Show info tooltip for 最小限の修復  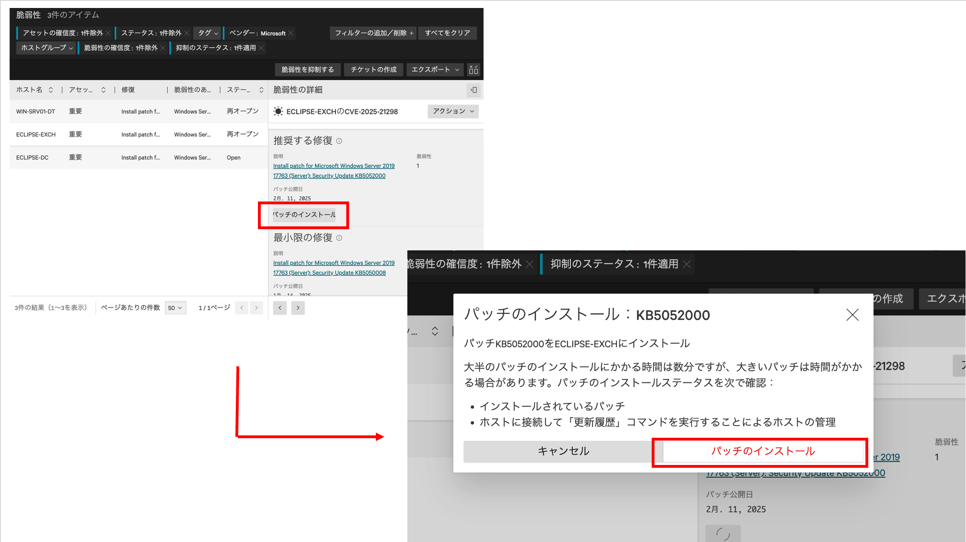click(x=339, y=238)
